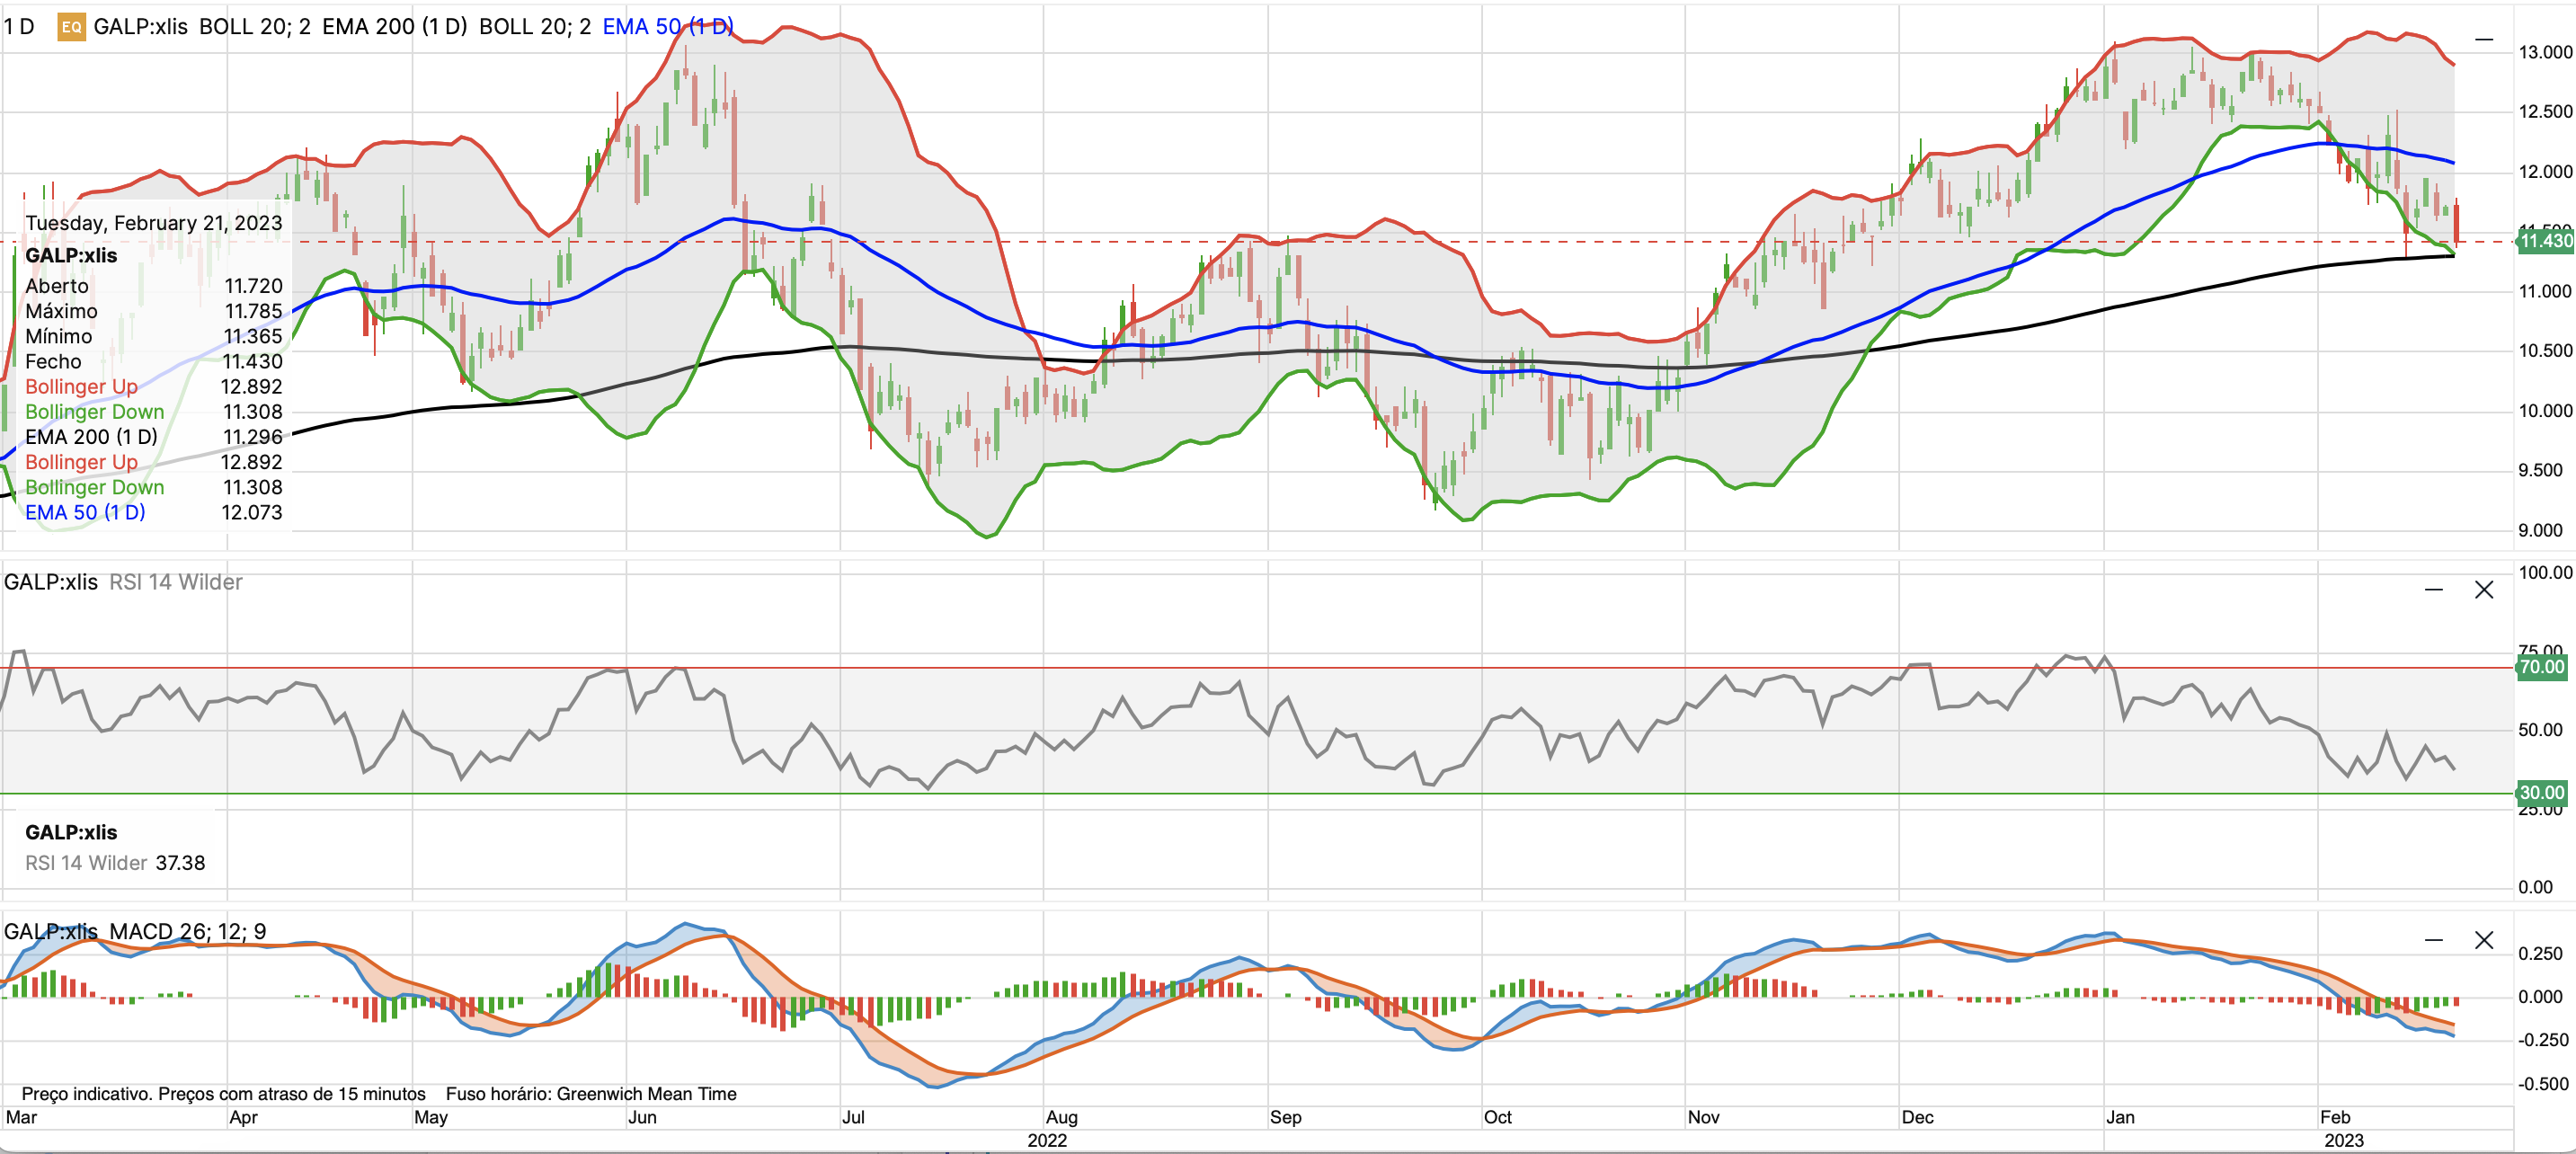2576x1154 pixels.
Task: Collapse the main price chart panel
Action: pos(2484,40)
